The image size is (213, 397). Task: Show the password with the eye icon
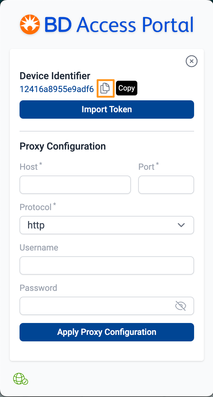180,306
